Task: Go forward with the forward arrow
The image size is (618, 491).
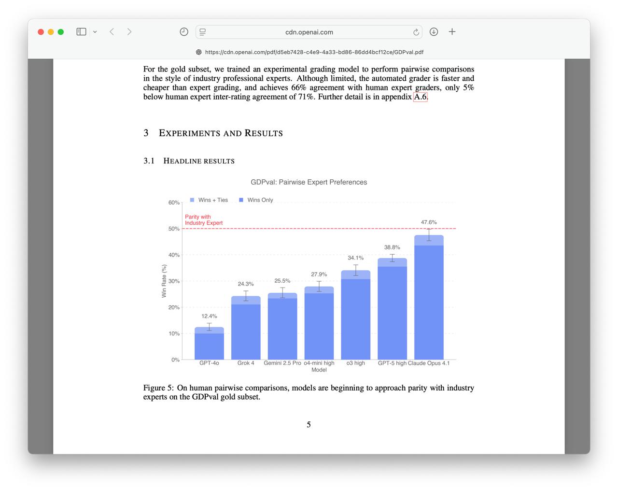Action: (129, 32)
